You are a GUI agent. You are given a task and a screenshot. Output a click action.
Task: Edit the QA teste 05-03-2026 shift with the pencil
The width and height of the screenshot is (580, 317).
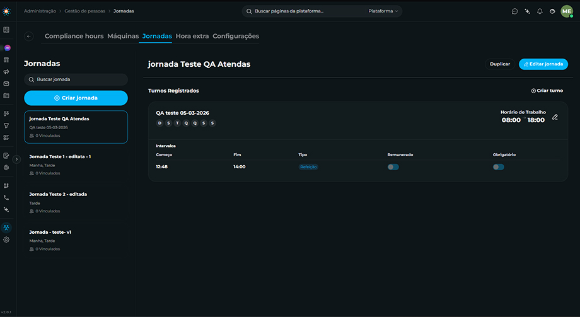[555, 117]
